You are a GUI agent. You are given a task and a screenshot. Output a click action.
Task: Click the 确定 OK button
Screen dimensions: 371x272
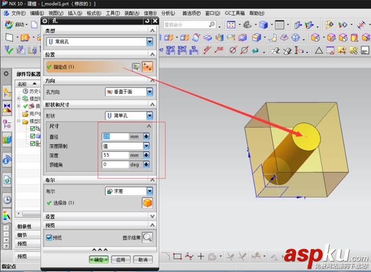click(99, 260)
